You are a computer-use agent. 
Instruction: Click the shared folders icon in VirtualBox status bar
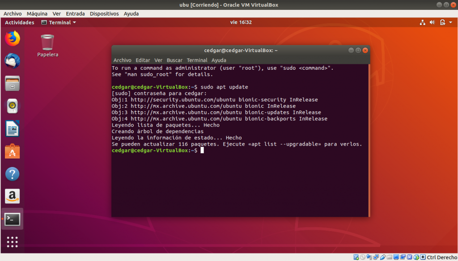[x=389, y=257]
